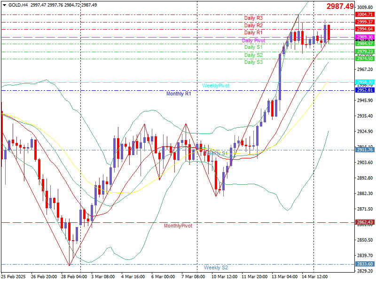The width and height of the screenshot is (376, 282).
Task: Click the Monthly R1 line label
Action: [179, 94]
